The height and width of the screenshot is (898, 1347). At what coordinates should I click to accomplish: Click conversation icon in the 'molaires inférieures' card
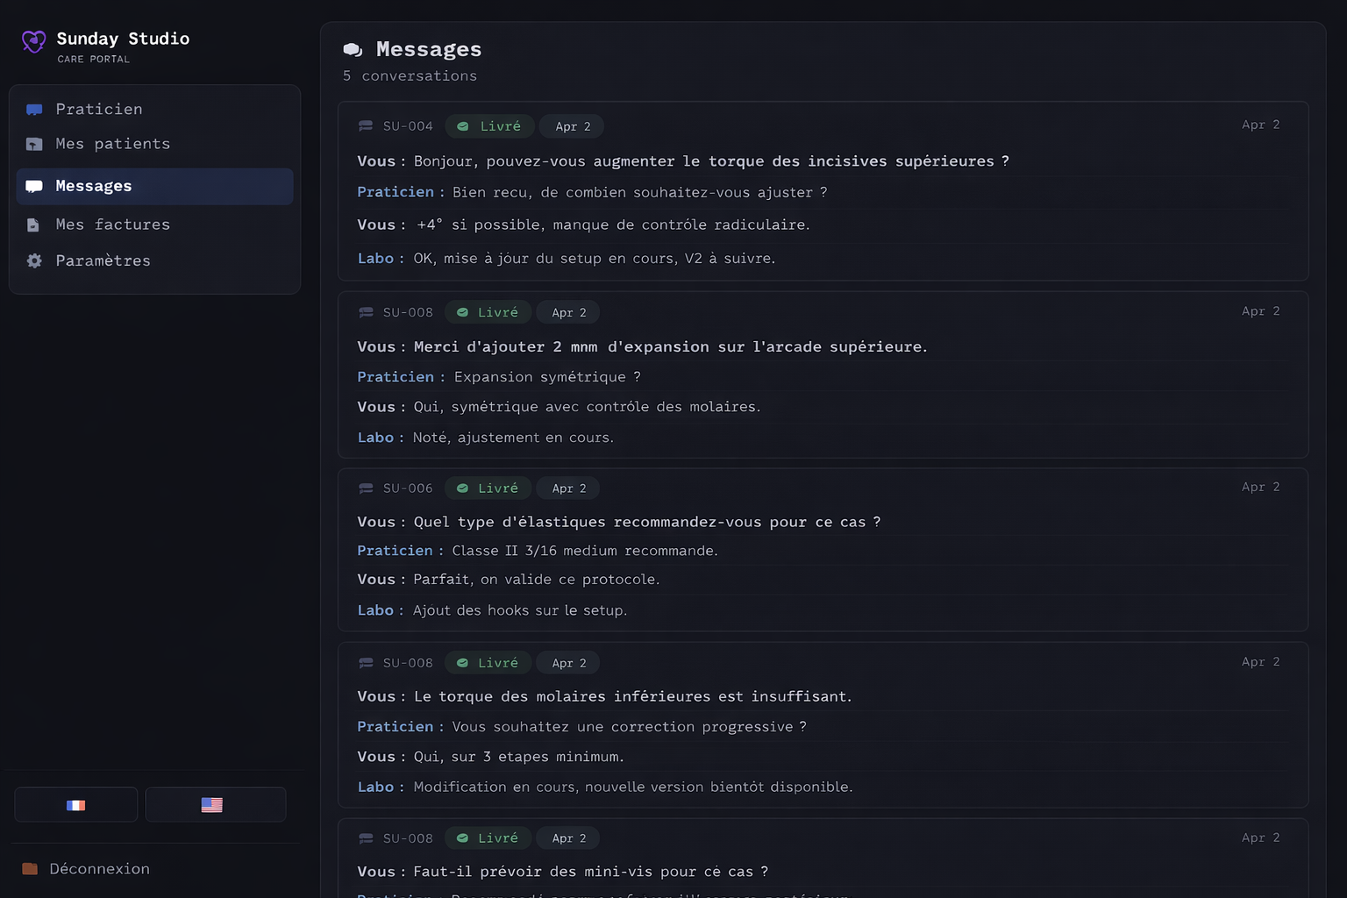pyautogui.click(x=366, y=663)
